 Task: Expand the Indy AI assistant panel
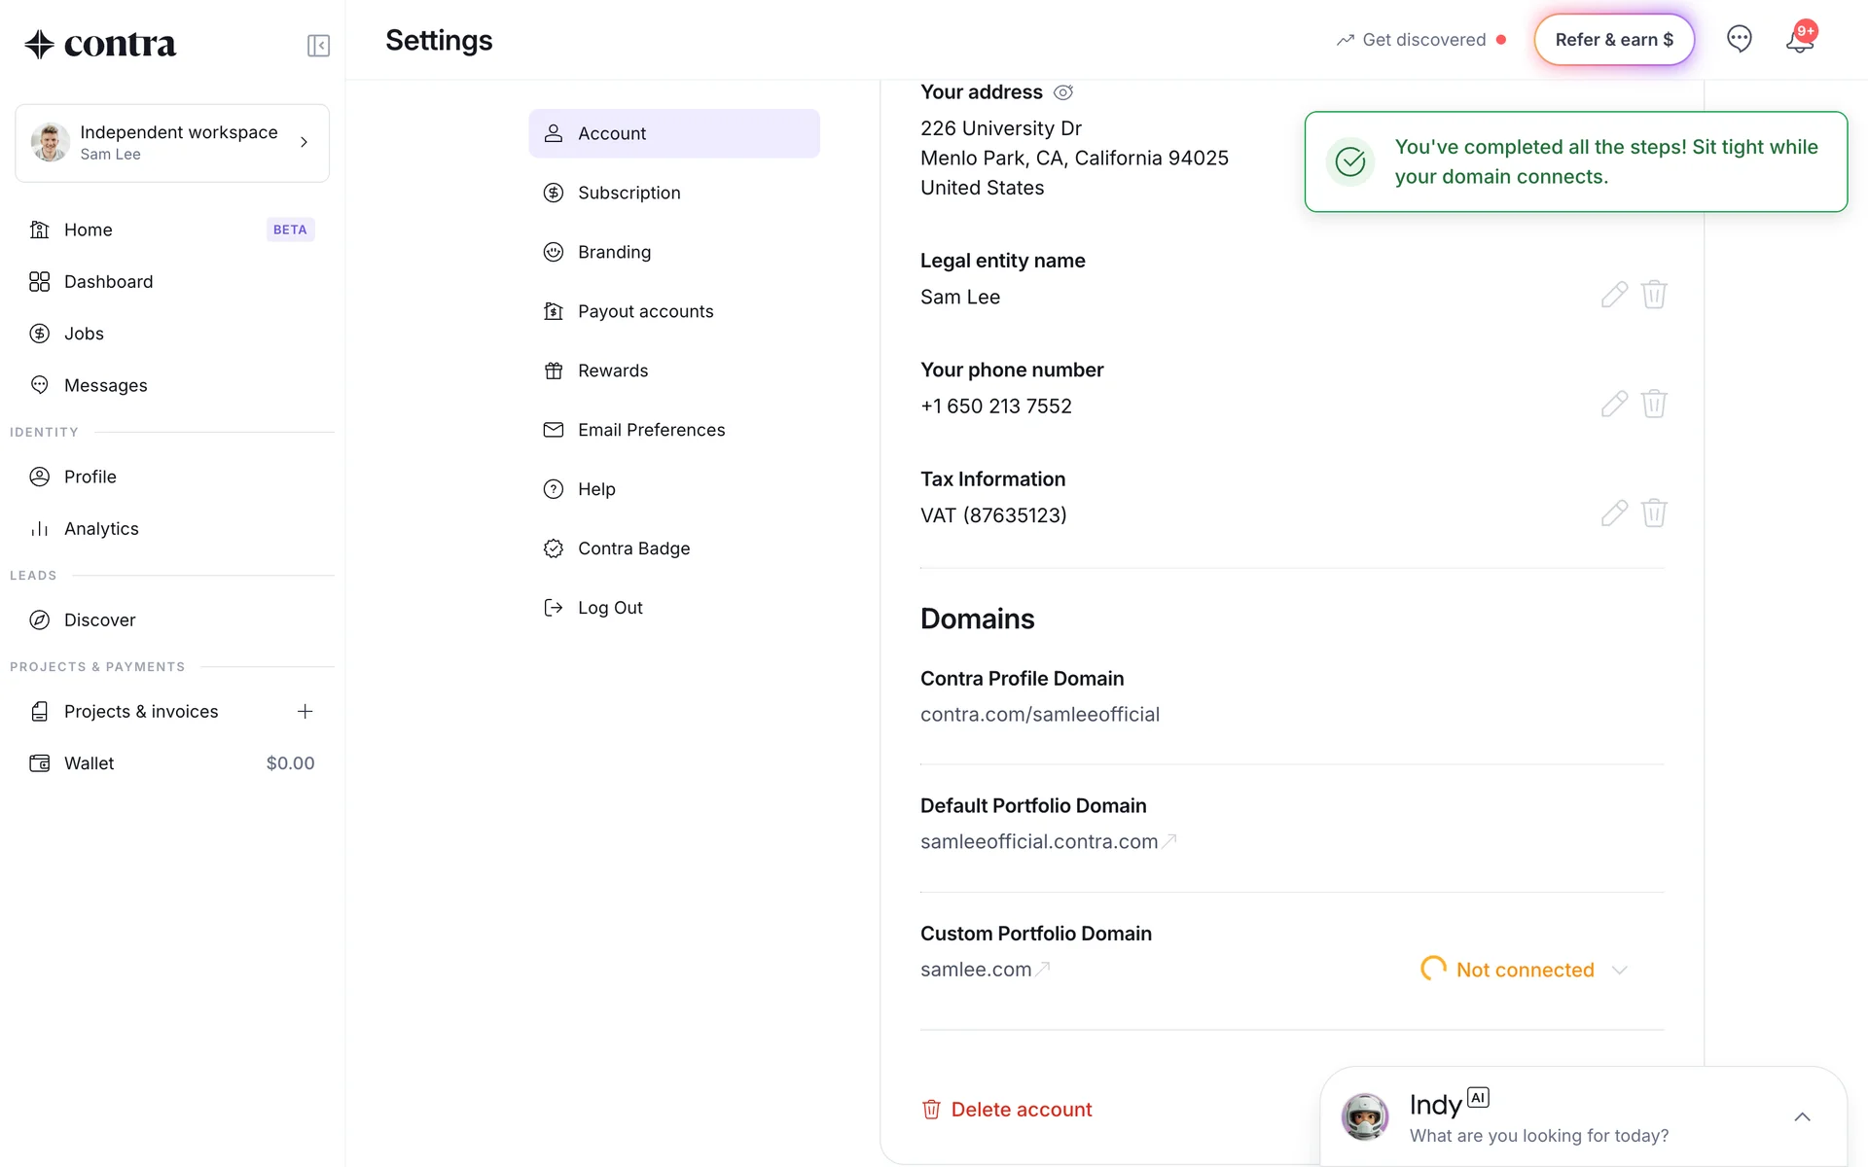pos(1802,1117)
